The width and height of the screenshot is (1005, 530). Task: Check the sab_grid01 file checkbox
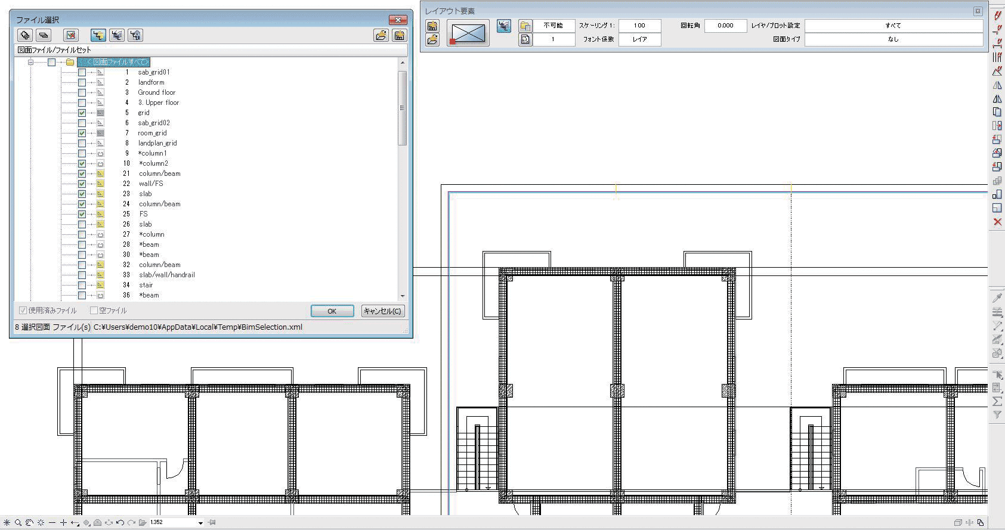pyautogui.click(x=82, y=72)
